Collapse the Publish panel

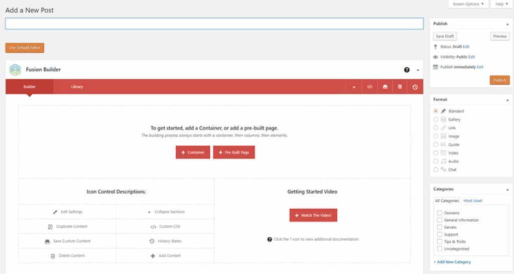pos(507,24)
